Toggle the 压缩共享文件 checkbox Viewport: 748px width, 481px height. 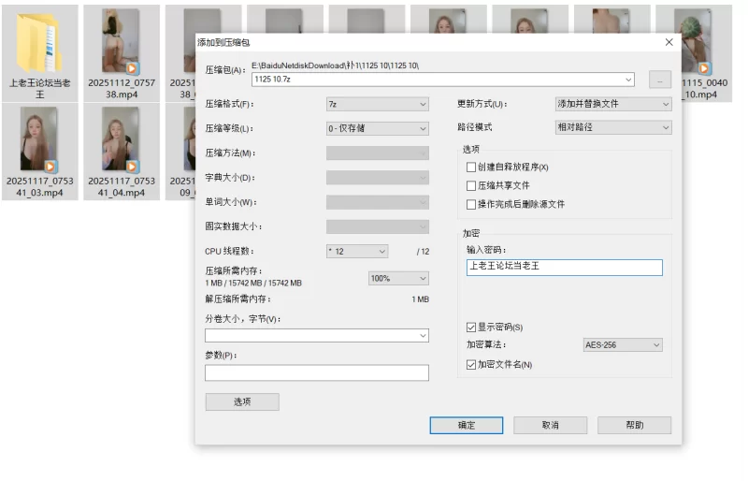coord(471,185)
